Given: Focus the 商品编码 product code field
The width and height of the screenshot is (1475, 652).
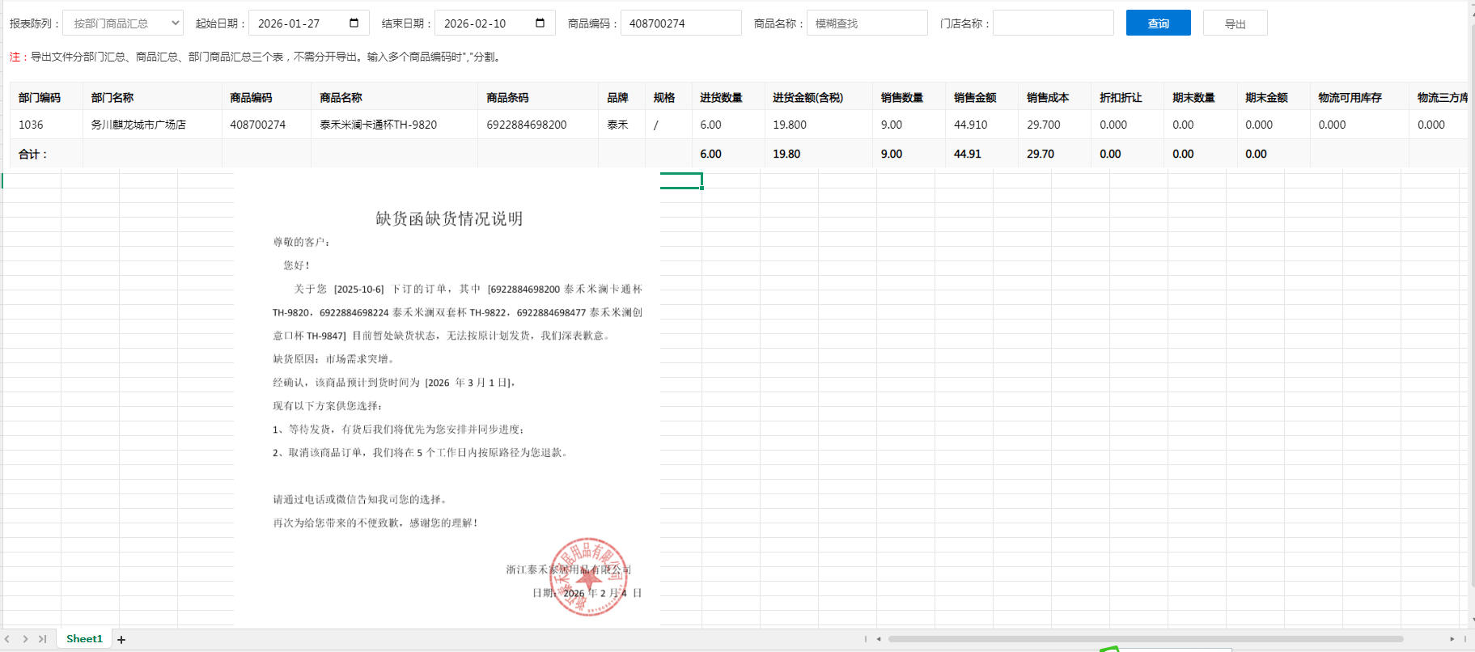Looking at the screenshot, I should pos(680,23).
